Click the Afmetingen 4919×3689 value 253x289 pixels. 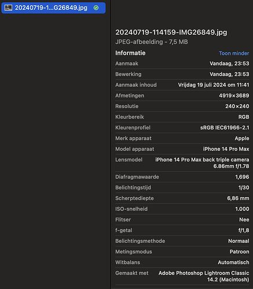click(x=234, y=95)
